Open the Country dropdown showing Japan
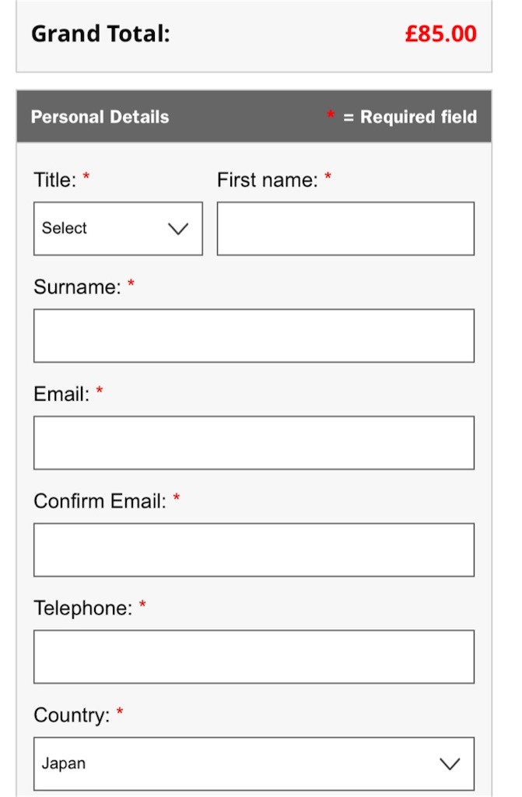522x797 pixels. 254,764
